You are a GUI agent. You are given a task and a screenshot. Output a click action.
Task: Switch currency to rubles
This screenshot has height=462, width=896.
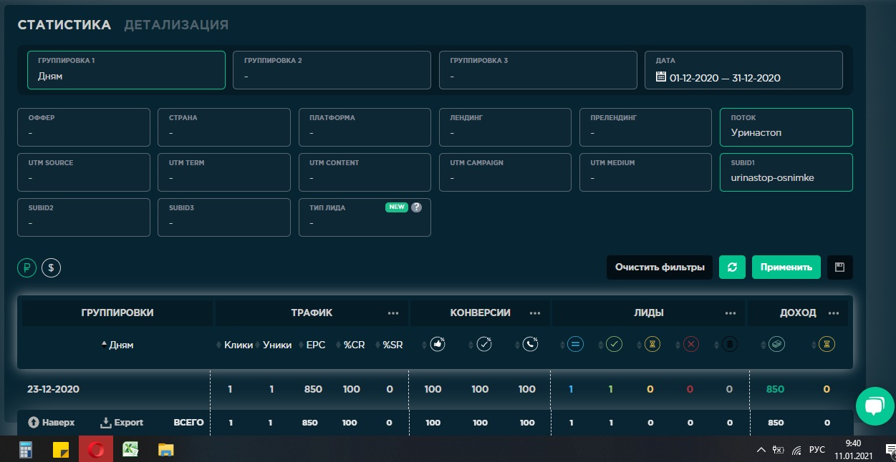pyautogui.click(x=27, y=267)
